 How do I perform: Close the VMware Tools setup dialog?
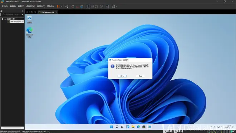pyautogui.click(x=150, y=60)
